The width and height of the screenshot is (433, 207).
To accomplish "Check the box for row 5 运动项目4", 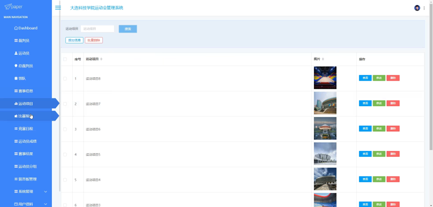I will click(x=65, y=179).
